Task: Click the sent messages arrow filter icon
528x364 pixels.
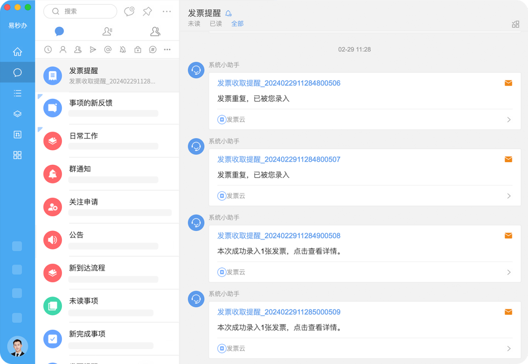Action: coord(93,49)
